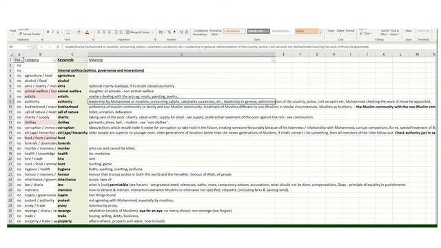Select pink category cell 'artistic'
The height and width of the screenshot is (248, 441).
tap(40, 96)
